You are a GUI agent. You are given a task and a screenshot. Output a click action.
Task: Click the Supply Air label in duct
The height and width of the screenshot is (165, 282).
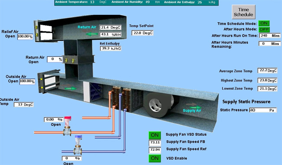coord(192,110)
